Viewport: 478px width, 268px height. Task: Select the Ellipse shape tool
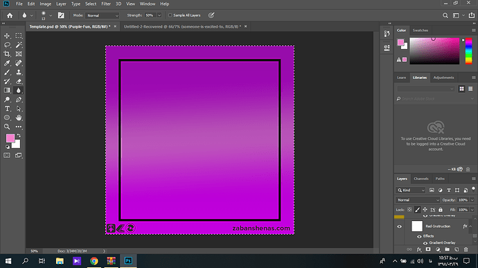[7, 118]
